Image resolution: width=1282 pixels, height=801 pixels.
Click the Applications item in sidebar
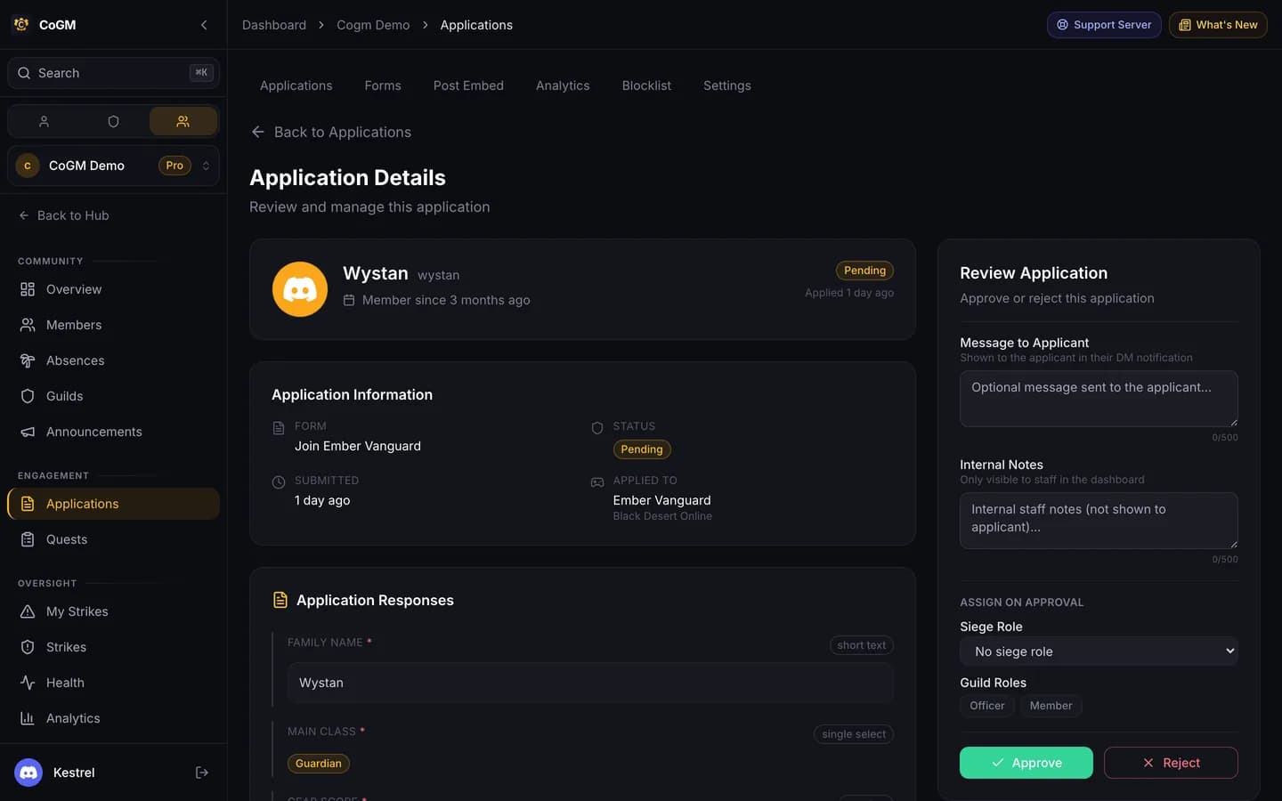click(x=113, y=504)
